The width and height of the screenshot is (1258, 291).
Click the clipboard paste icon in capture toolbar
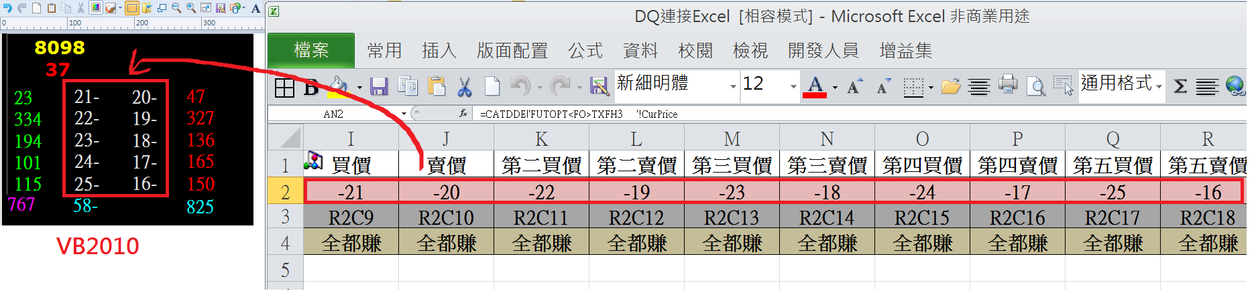(52, 8)
